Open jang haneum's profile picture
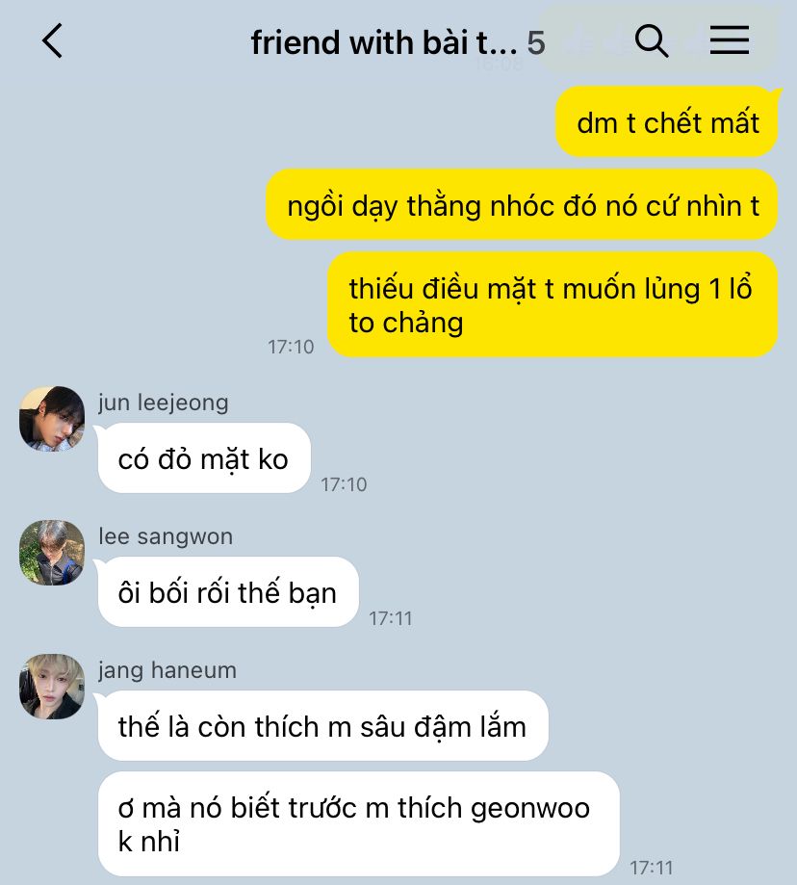Image resolution: width=797 pixels, height=885 pixels. click(52, 687)
